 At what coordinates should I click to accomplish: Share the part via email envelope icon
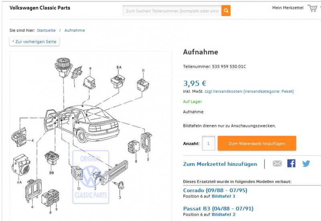277,163
